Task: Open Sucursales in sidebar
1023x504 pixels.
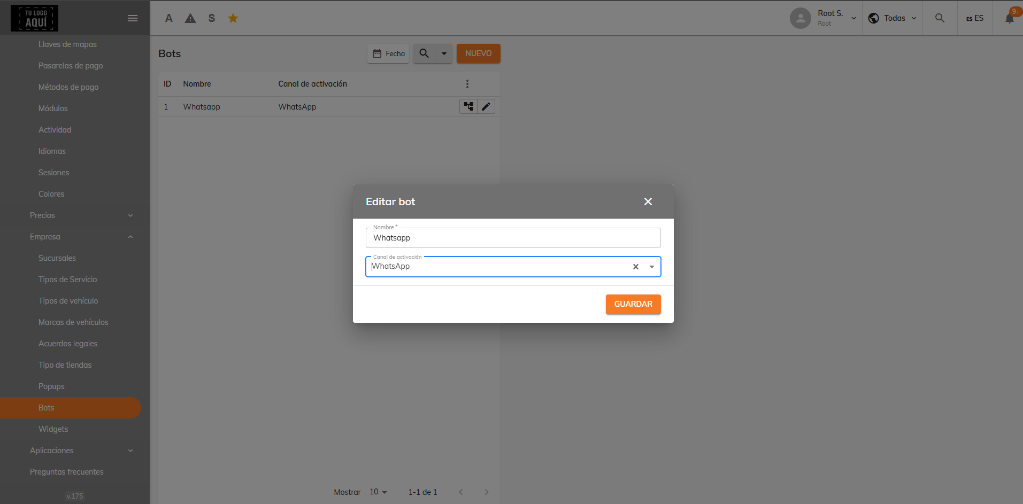Action: (x=57, y=258)
